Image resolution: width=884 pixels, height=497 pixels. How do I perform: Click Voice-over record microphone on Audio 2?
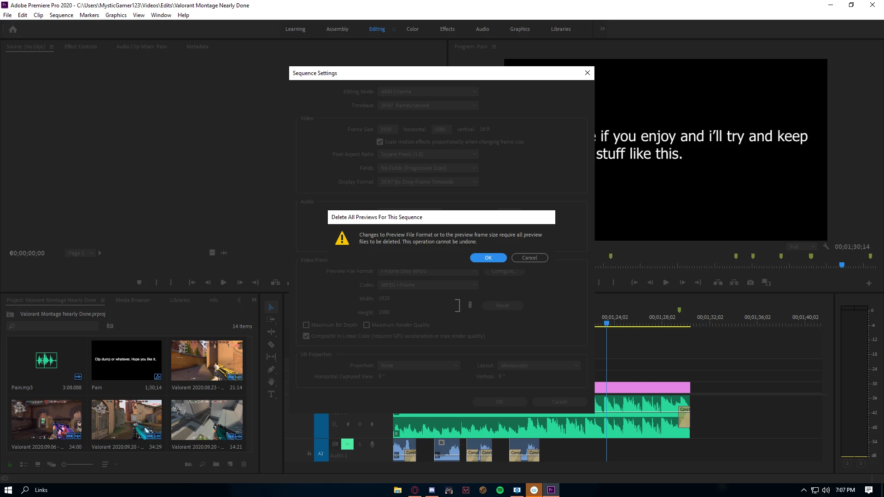pos(372,444)
